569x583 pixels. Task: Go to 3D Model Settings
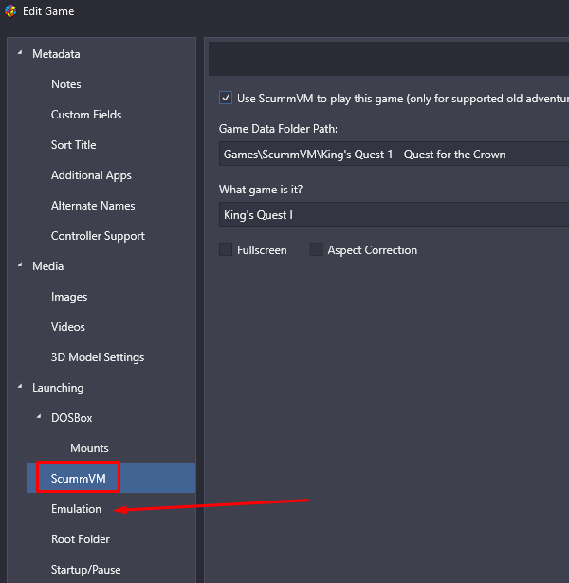pyautogui.click(x=98, y=357)
